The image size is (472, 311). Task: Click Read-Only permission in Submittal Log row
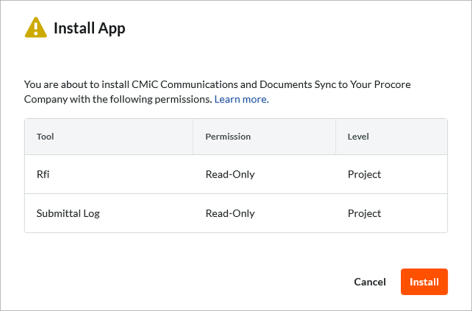230,214
